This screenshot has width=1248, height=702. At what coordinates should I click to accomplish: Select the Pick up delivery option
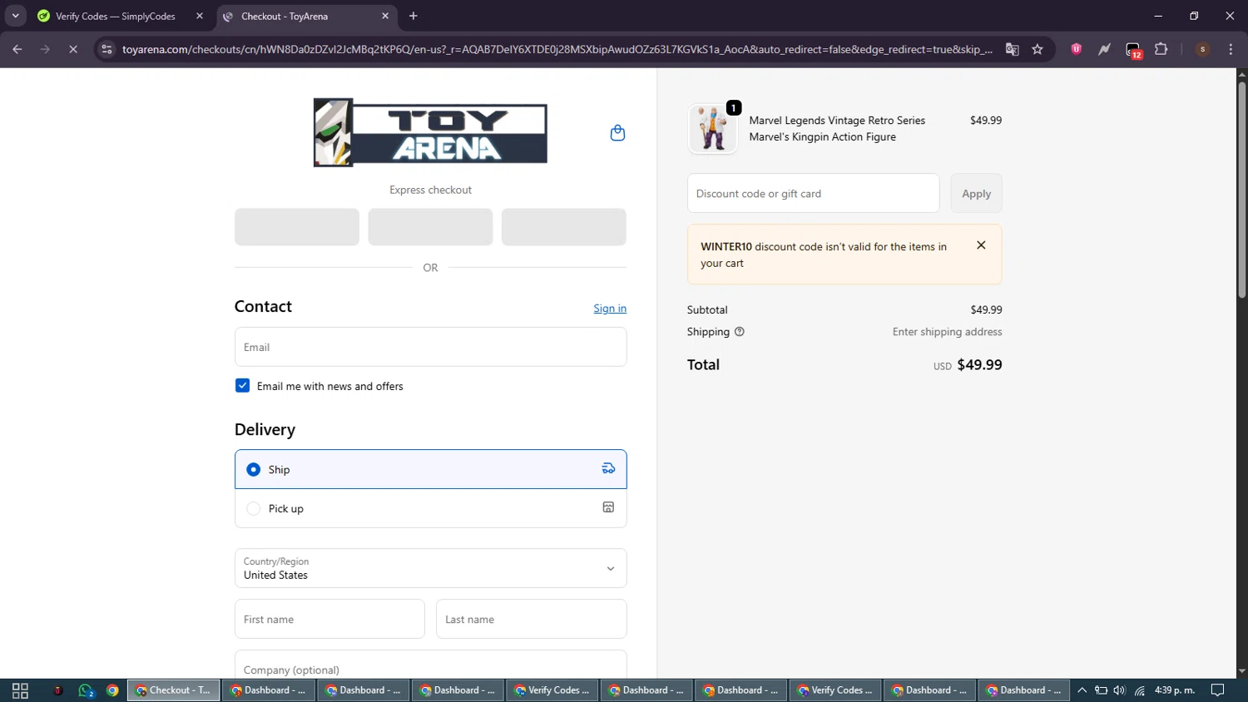pyautogui.click(x=430, y=508)
